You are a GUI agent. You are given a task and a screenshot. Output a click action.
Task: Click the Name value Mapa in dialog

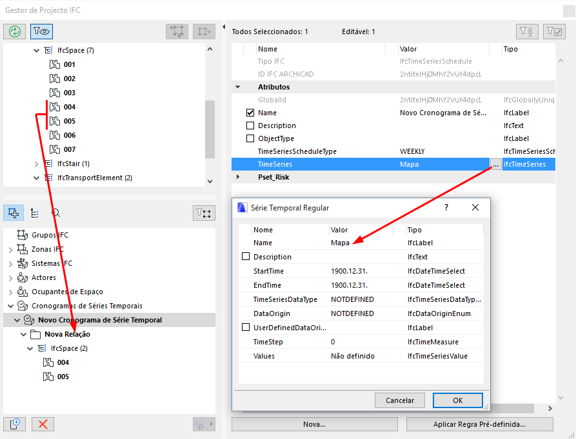(x=340, y=243)
